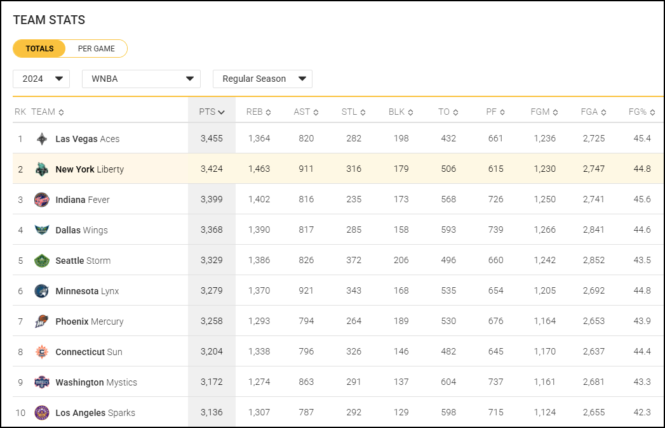The height and width of the screenshot is (428, 665).
Task: Sort table by FGA column
Action: (x=593, y=112)
